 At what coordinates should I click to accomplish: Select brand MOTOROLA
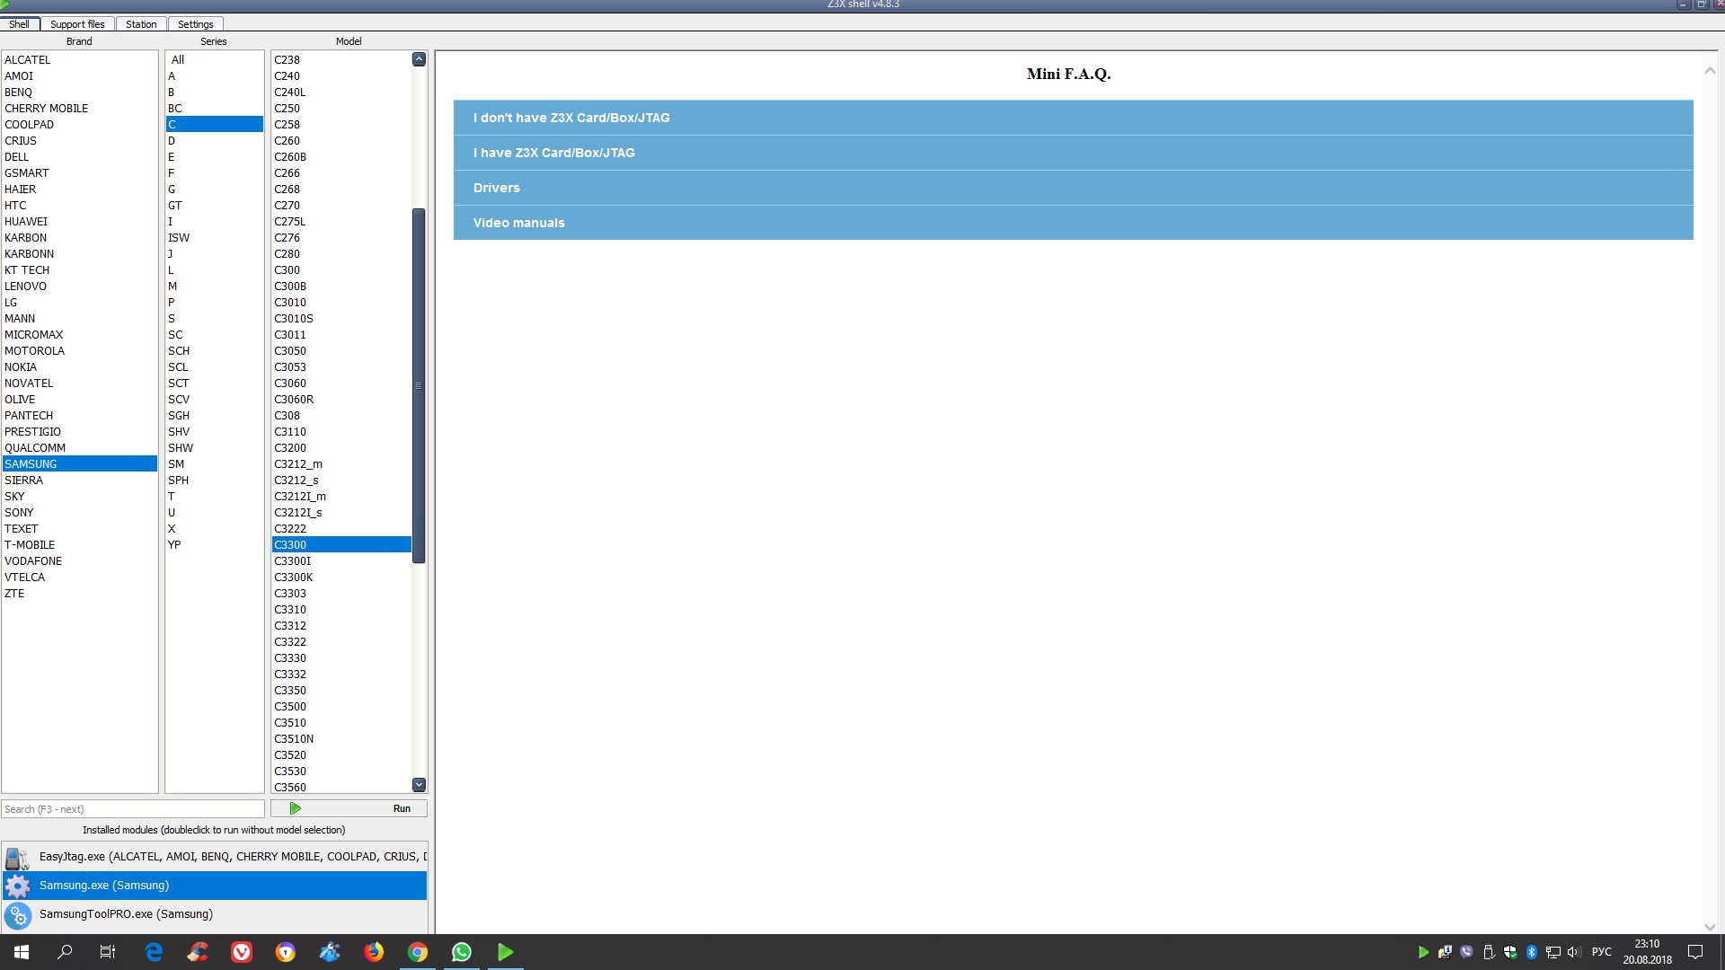(x=80, y=351)
